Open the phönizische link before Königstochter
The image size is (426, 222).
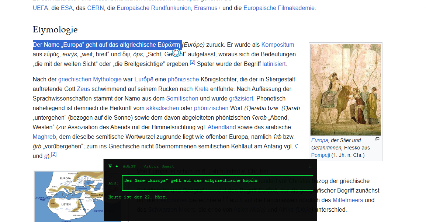pyautogui.click(x=183, y=80)
